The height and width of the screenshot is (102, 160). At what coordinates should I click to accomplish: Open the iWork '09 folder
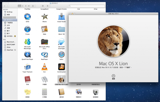point(61,29)
